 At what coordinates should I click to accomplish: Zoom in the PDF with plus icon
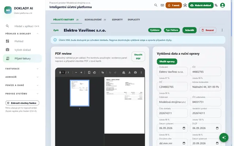[81, 72]
